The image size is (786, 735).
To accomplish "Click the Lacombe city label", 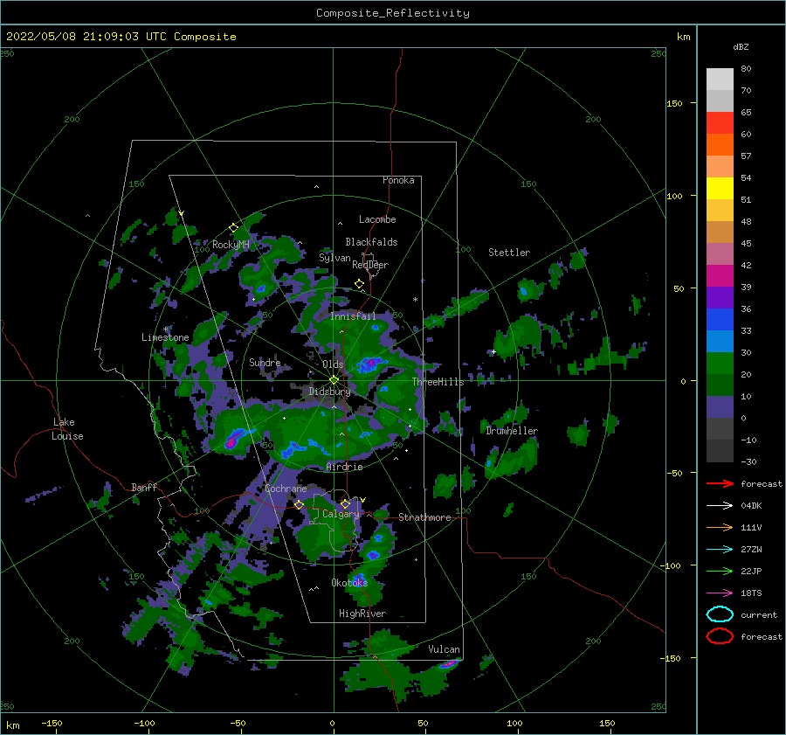I will [377, 219].
